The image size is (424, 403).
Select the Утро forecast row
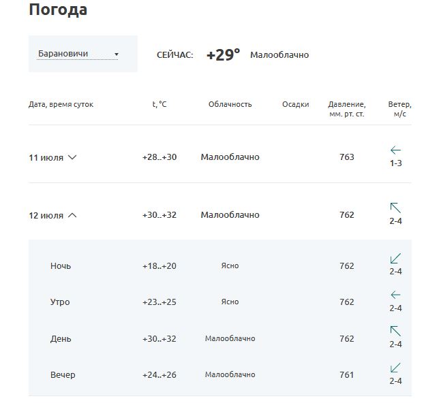pyautogui.click(x=220, y=302)
